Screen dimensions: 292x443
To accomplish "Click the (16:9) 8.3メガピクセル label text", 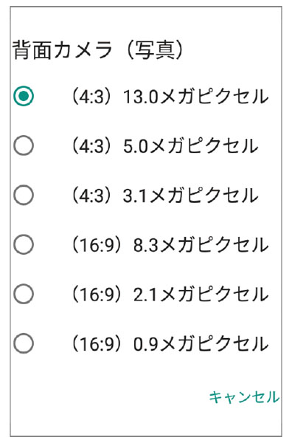I will click(170, 244).
